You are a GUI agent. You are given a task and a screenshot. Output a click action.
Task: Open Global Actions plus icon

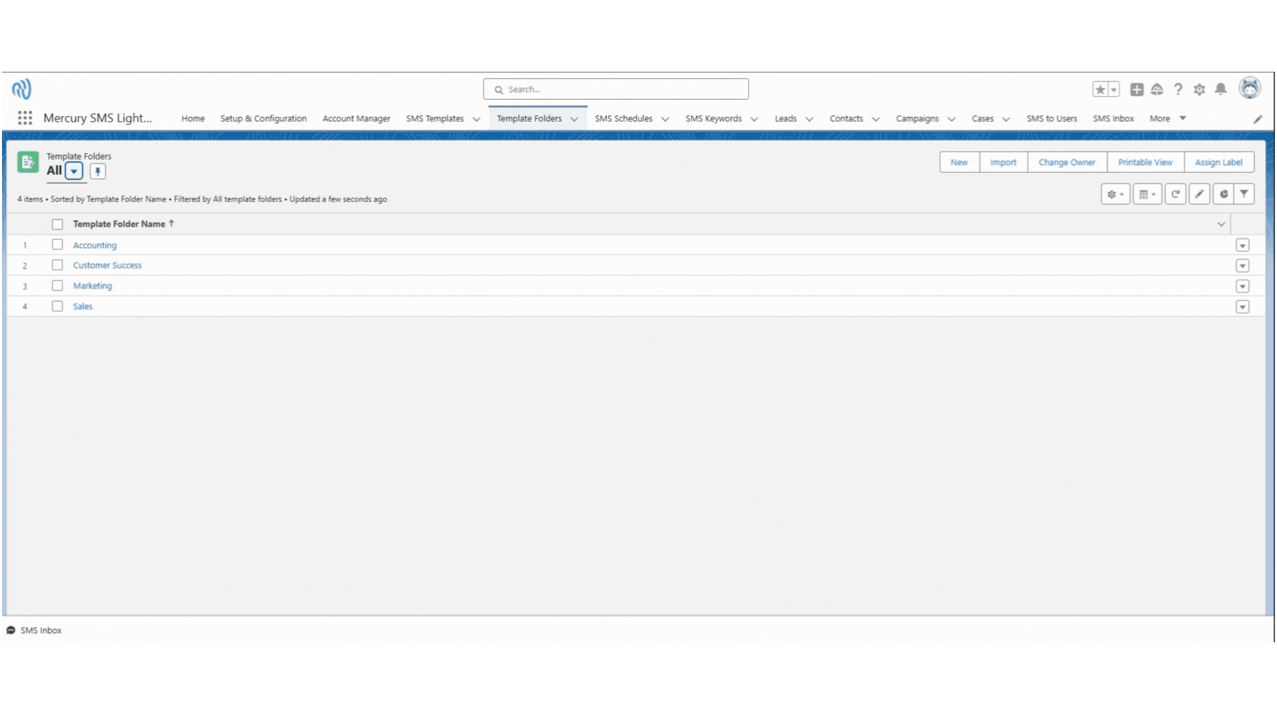(1137, 89)
